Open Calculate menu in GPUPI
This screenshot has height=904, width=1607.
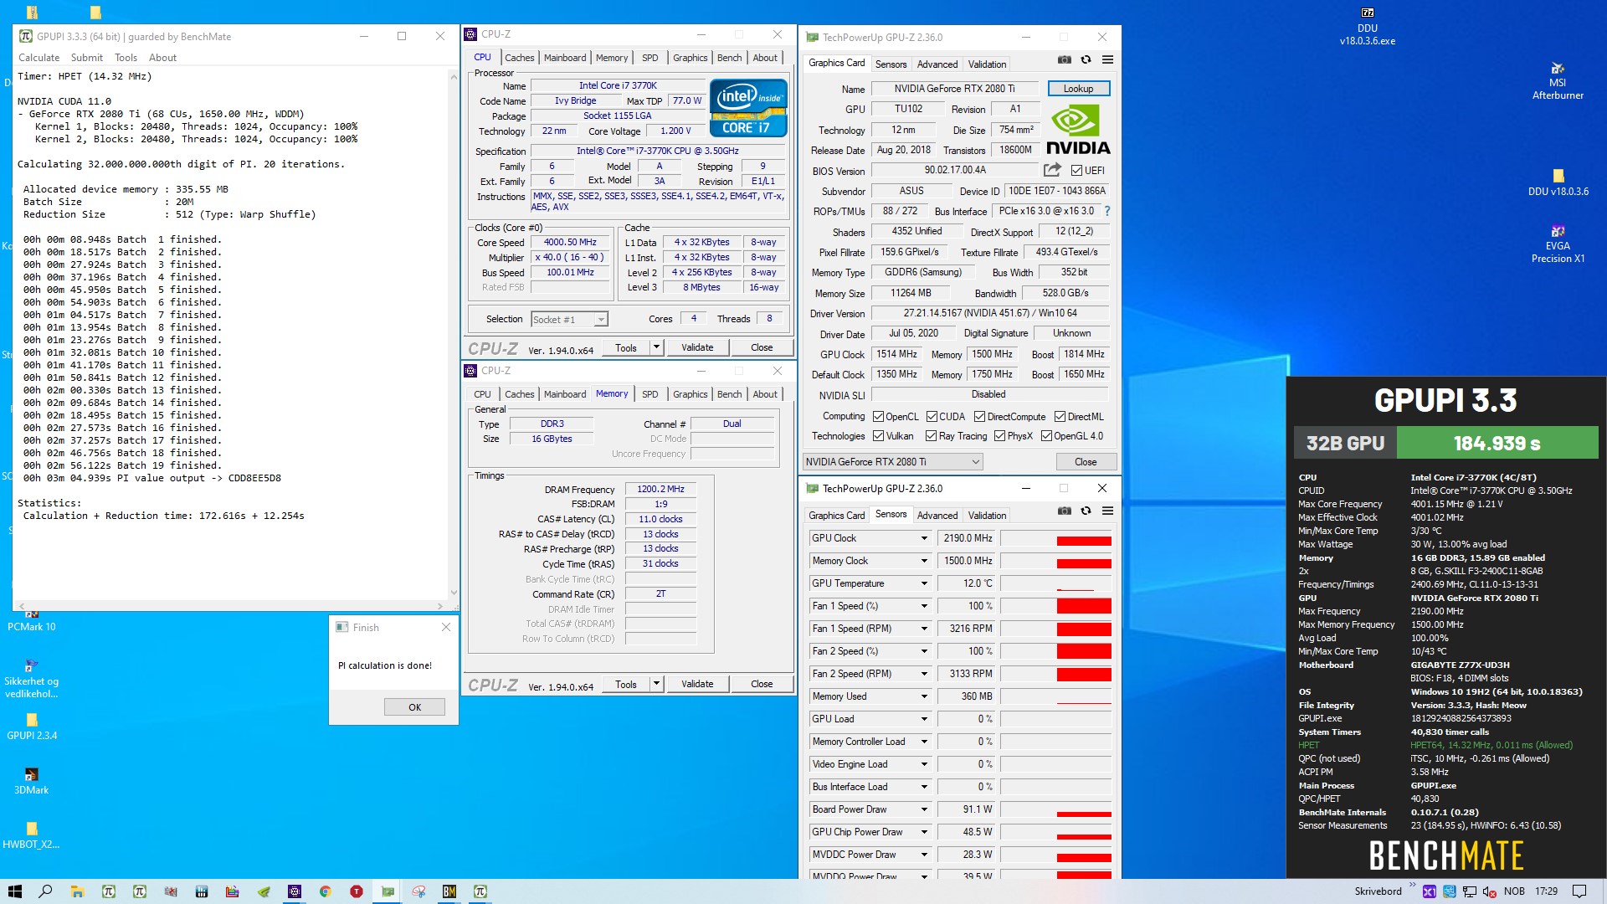click(x=39, y=58)
